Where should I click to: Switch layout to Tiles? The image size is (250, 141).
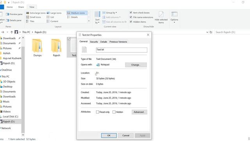pyautogui.click(x=30, y=21)
